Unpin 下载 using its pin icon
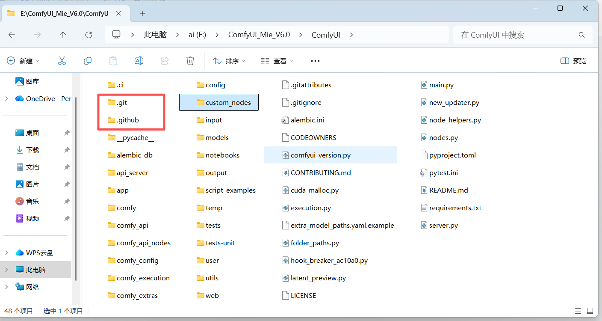 tap(67, 150)
